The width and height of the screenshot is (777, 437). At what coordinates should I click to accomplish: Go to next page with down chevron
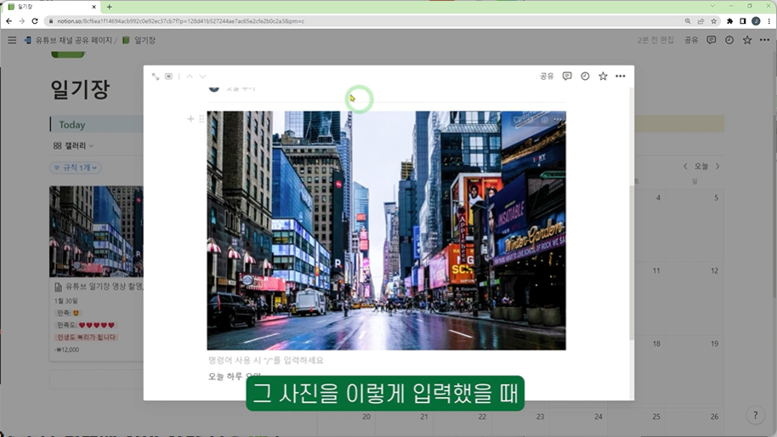[x=202, y=77]
